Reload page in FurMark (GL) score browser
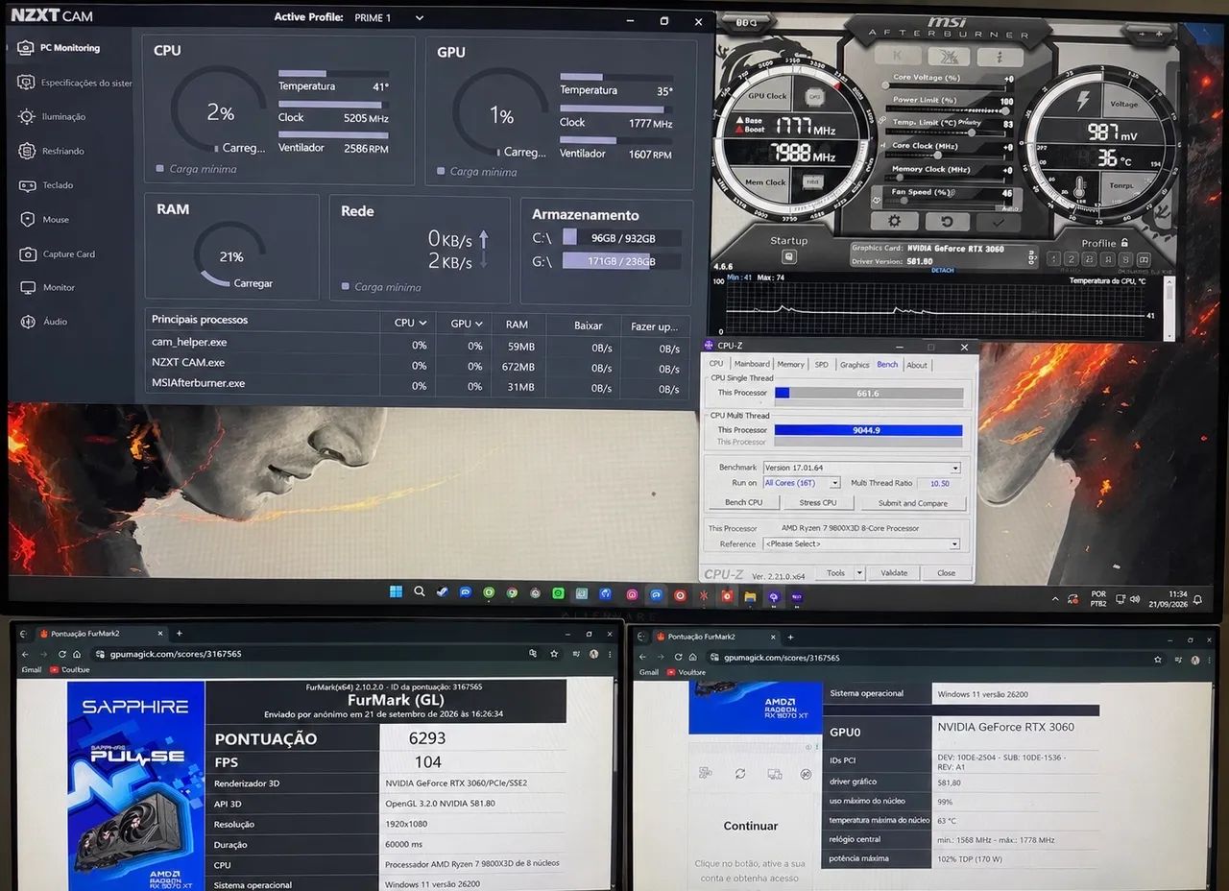Viewport: 1229px width, 891px height. click(x=61, y=654)
